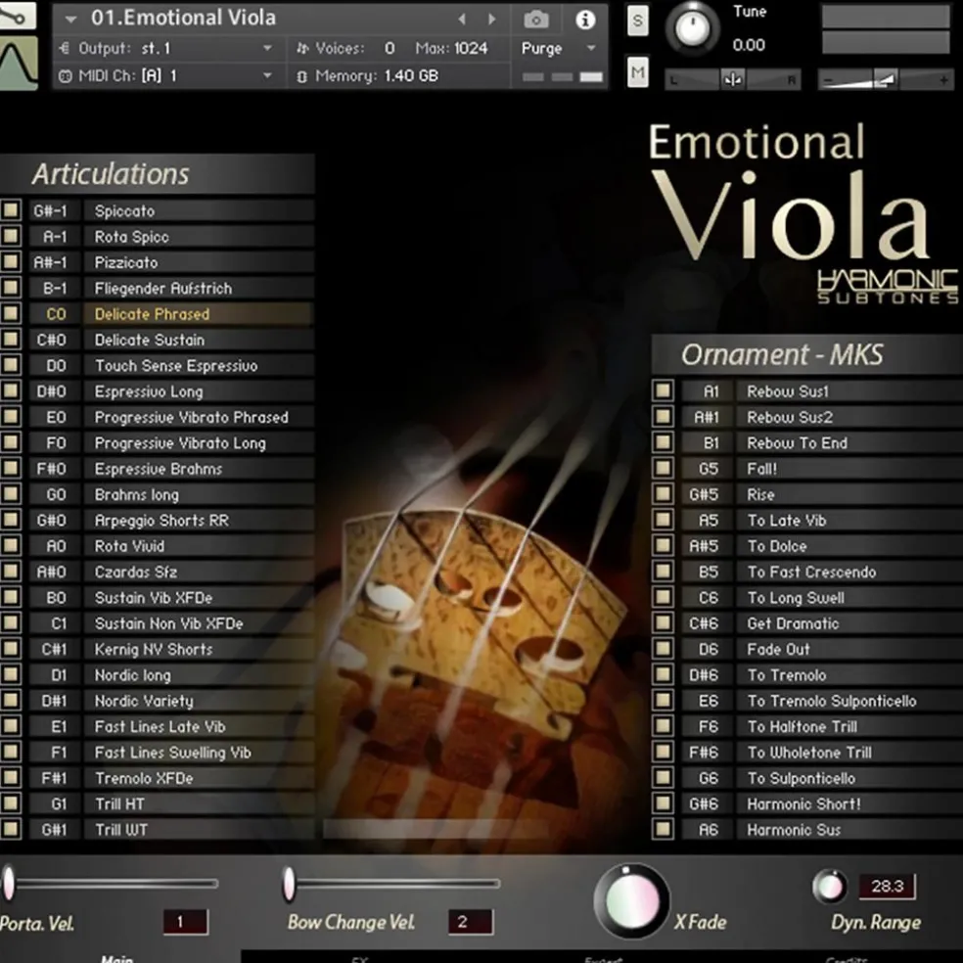This screenshot has height=963, width=963.
Task: Click the envelope curve icon
Action: pos(19,64)
